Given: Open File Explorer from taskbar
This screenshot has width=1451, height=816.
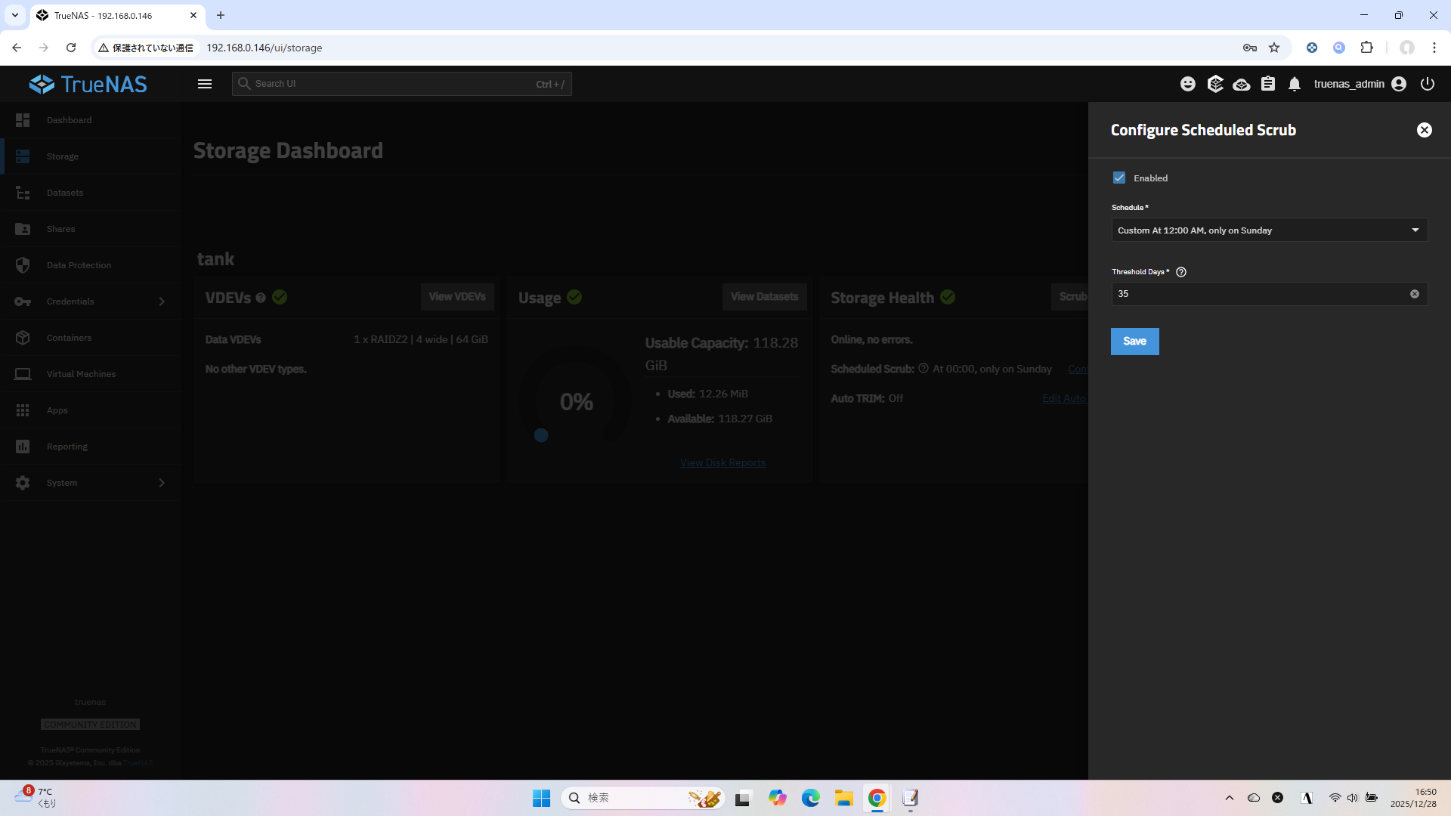Looking at the screenshot, I should [843, 798].
